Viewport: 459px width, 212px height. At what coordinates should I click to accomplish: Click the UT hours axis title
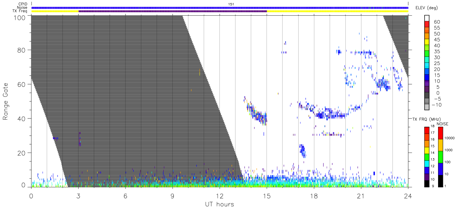(x=220, y=204)
